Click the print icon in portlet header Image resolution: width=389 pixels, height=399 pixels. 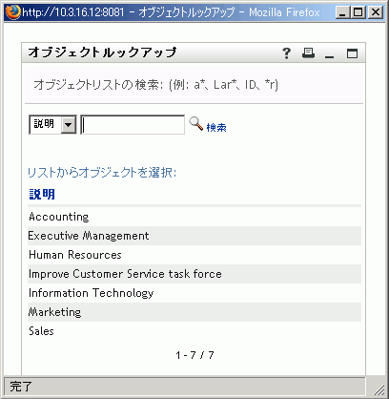(x=308, y=52)
